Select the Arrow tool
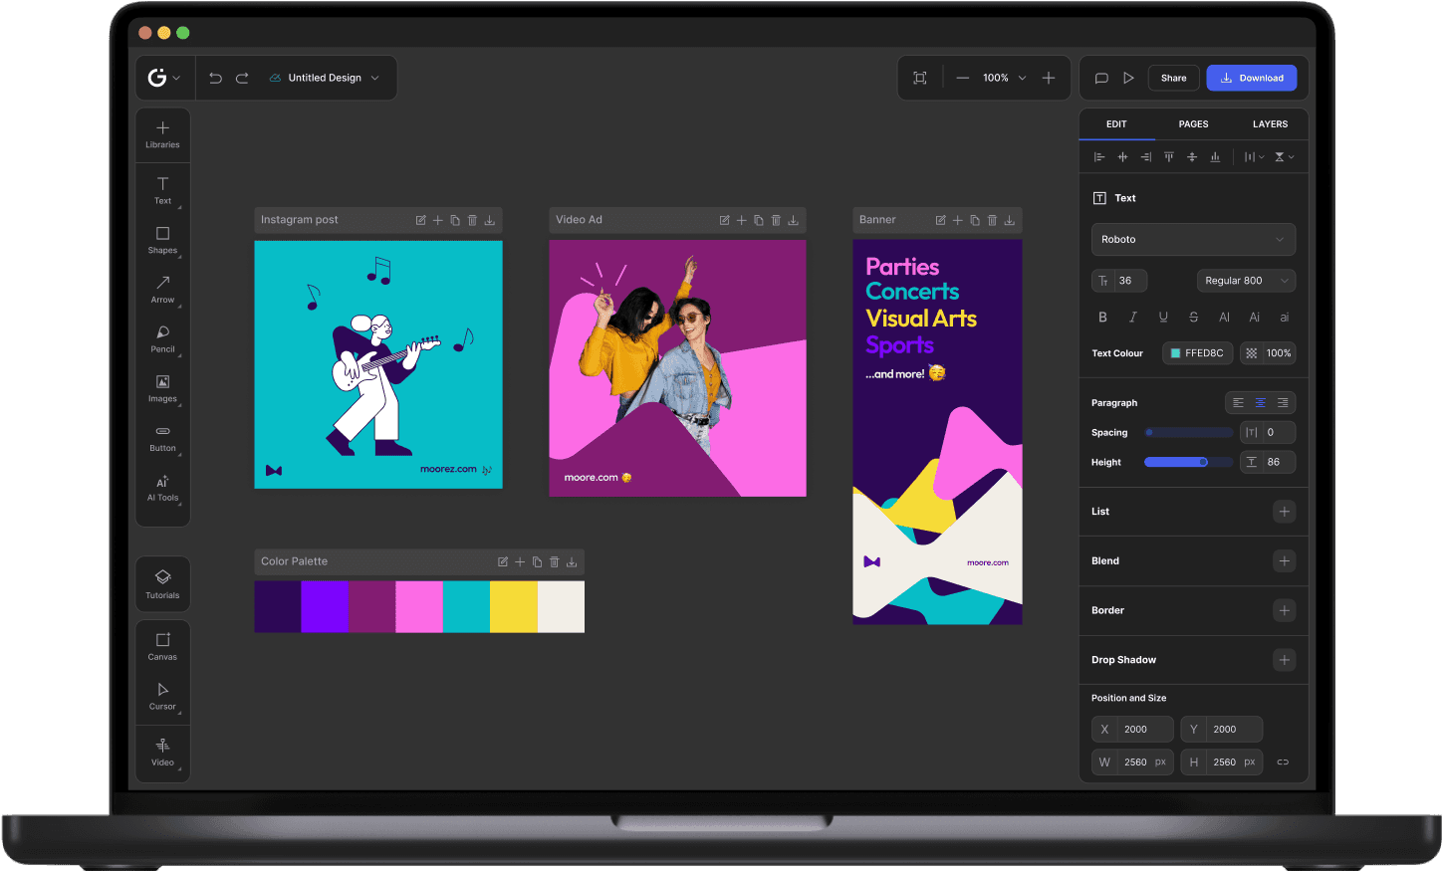The height and width of the screenshot is (871, 1442). pyautogui.click(x=162, y=290)
